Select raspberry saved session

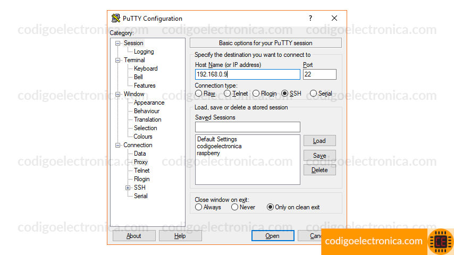click(x=208, y=153)
